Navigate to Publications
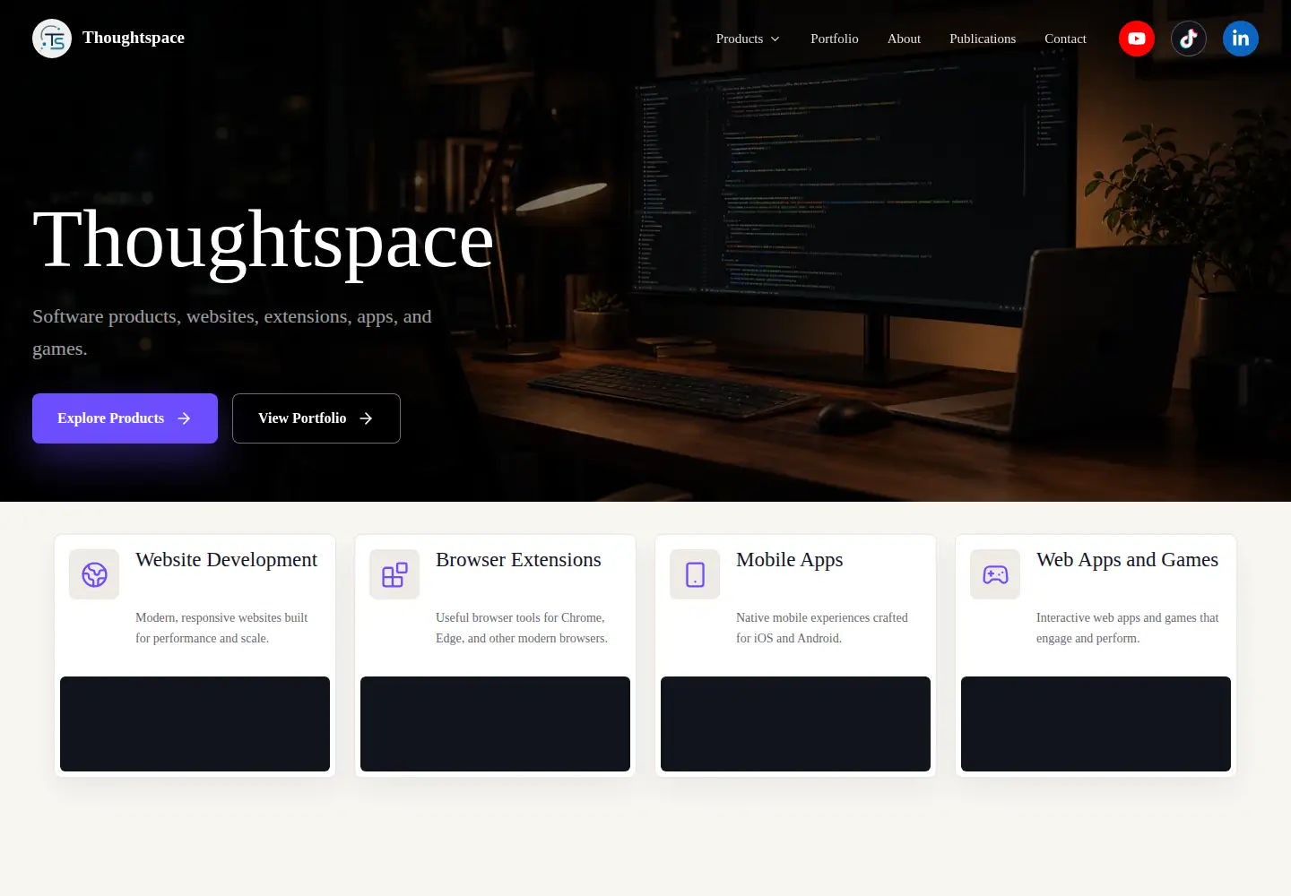Screen dimensions: 1291x896 983,39
